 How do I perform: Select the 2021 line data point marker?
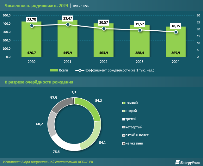pos(67,24)
